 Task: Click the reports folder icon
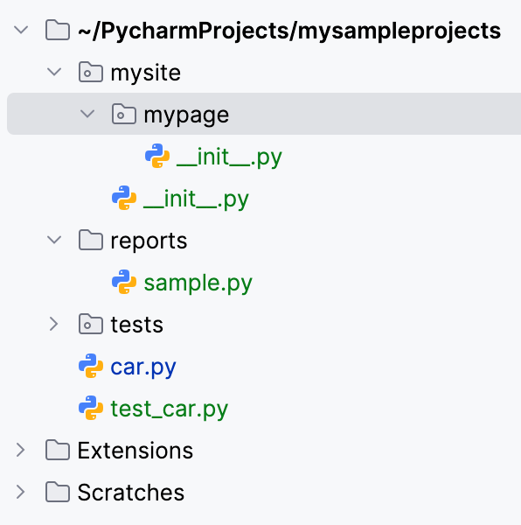point(91,240)
